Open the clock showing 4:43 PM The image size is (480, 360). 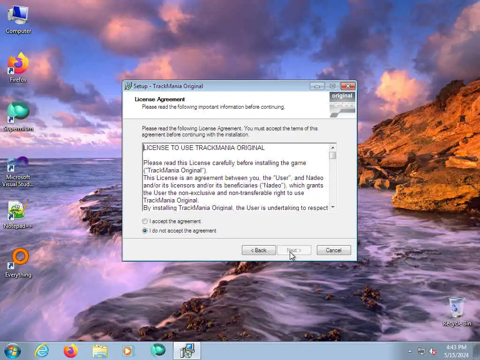point(457,351)
